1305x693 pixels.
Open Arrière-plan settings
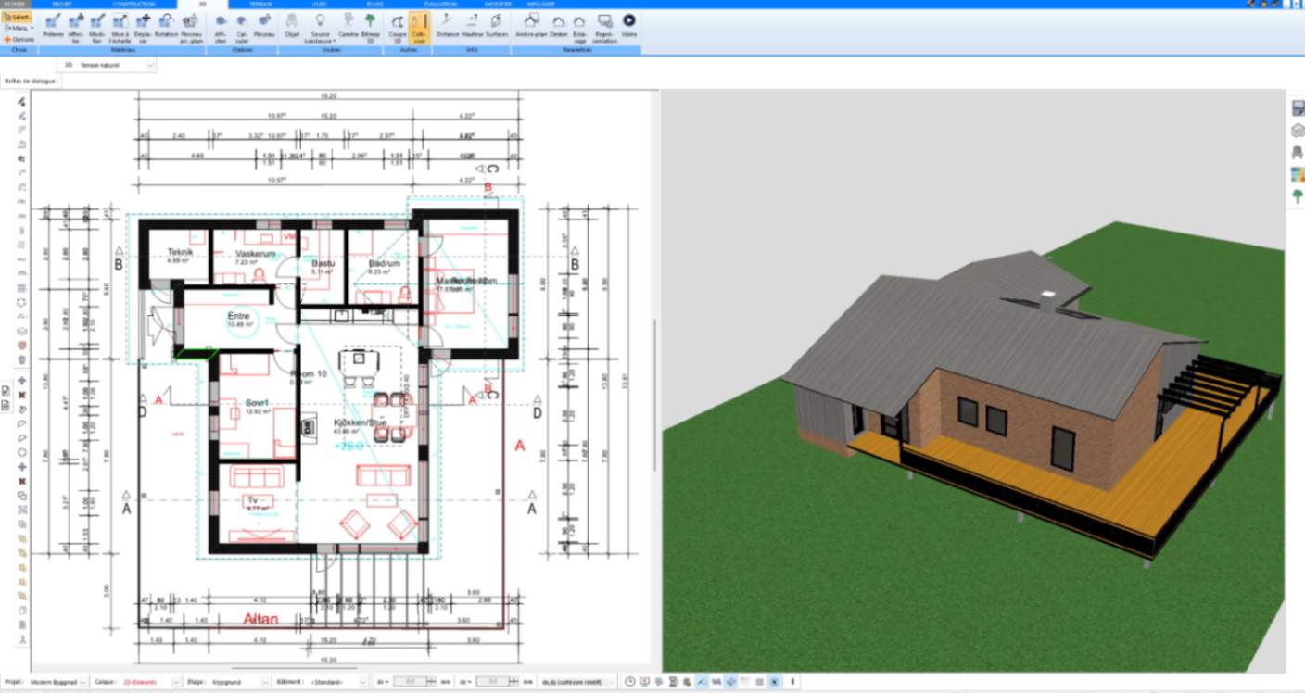click(x=531, y=25)
